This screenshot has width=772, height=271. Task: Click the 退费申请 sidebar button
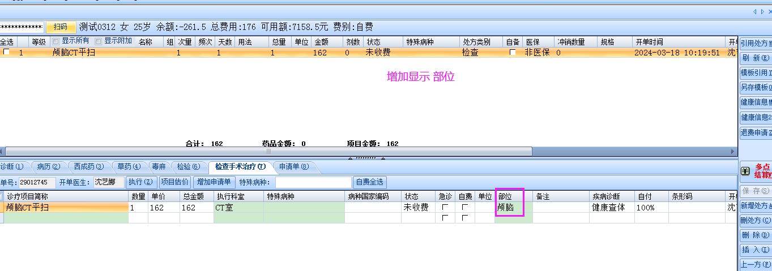(x=756, y=133)
